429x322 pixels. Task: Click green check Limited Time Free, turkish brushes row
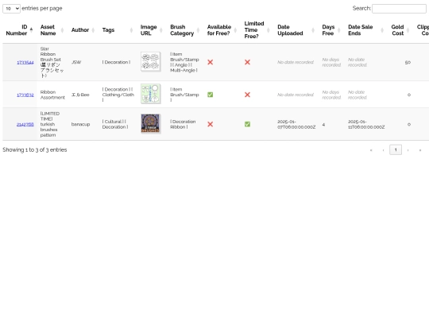[x=247, y=124]
